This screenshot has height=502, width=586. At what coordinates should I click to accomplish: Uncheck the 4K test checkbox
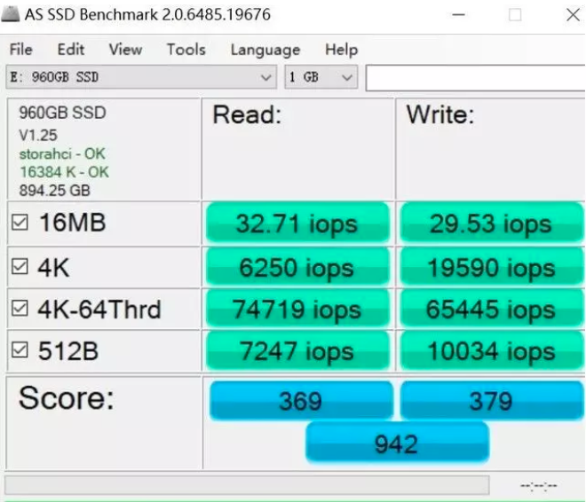20,267
